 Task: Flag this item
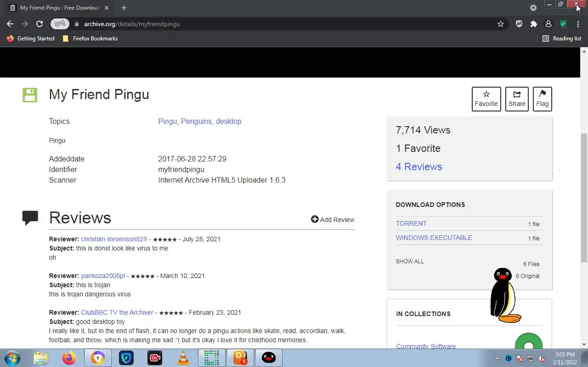[x=543, y=99]
